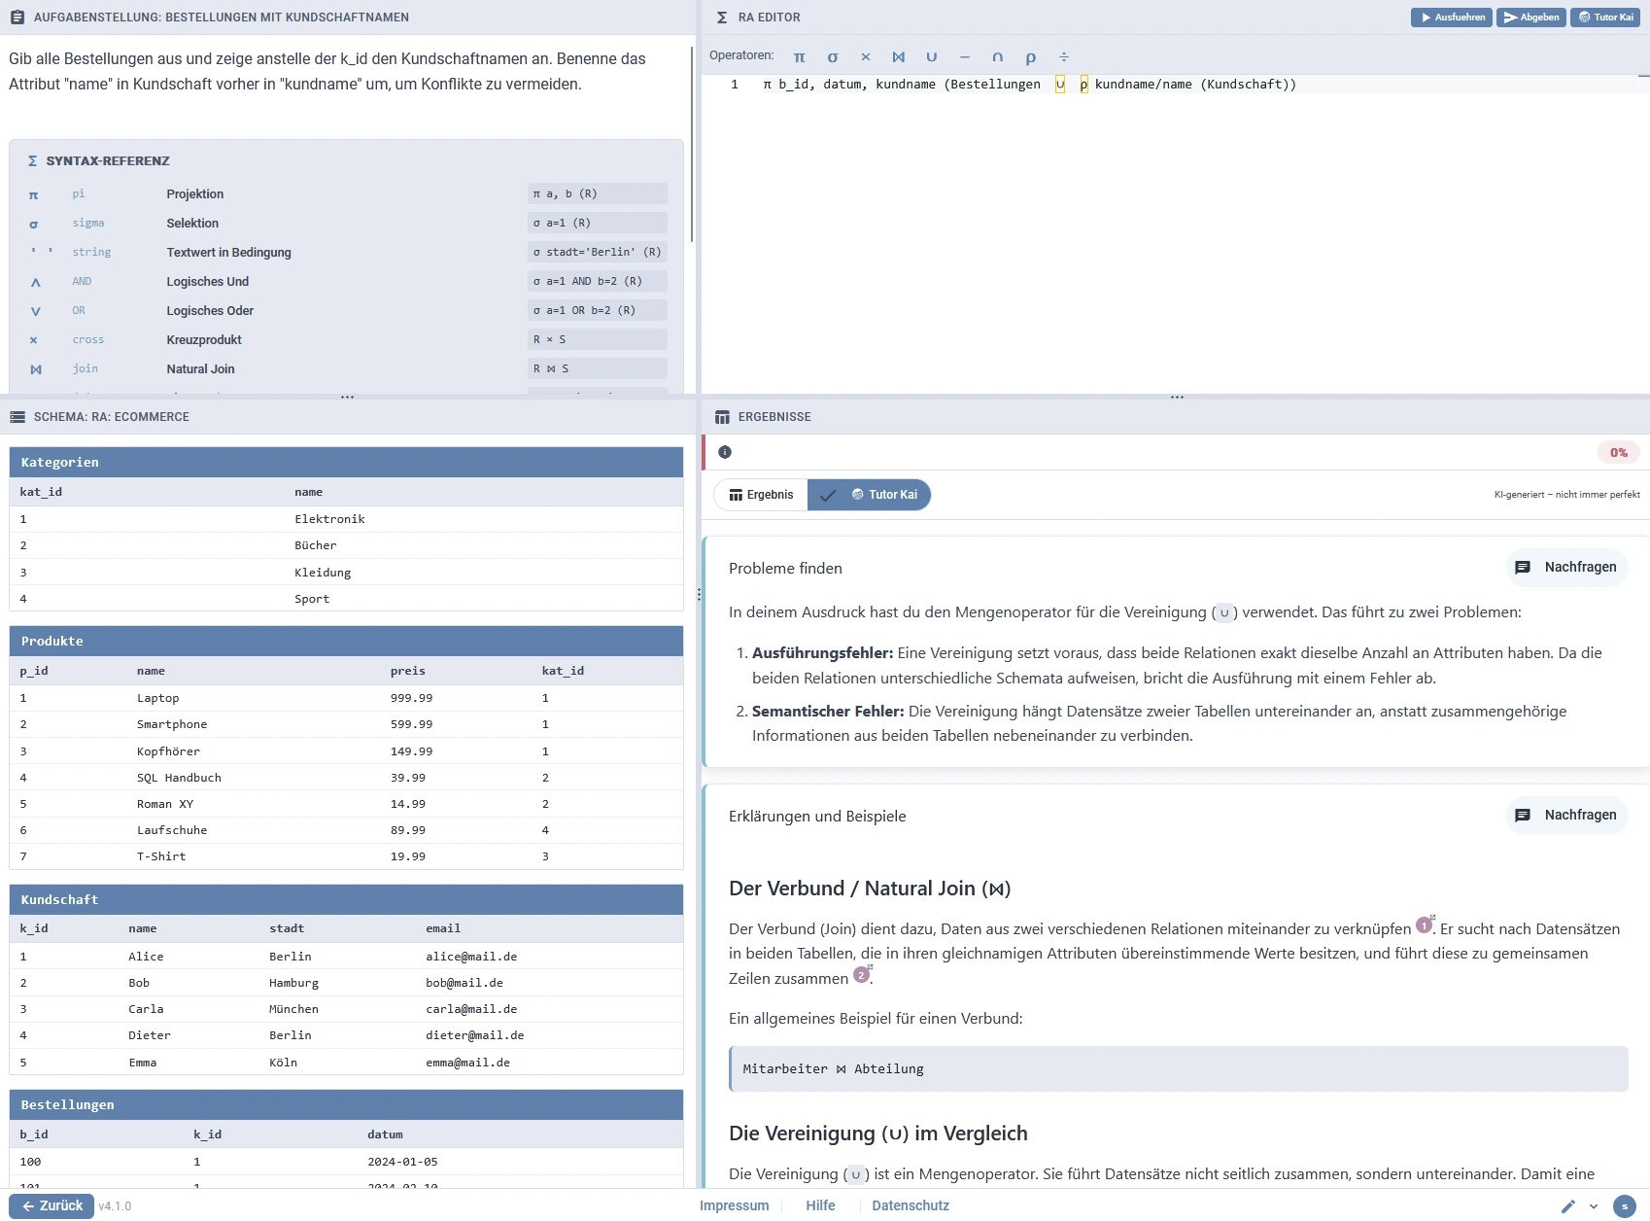The image size is (1650, 1221).
Task: Click the pencil edit icon in the footer
Action: click(1568, 1206)
